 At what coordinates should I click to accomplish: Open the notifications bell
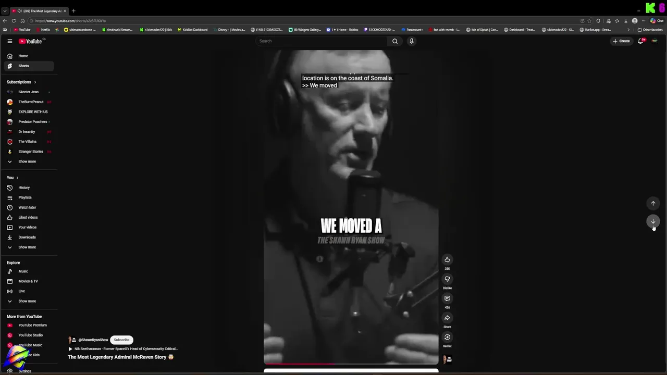coord(641,41)
